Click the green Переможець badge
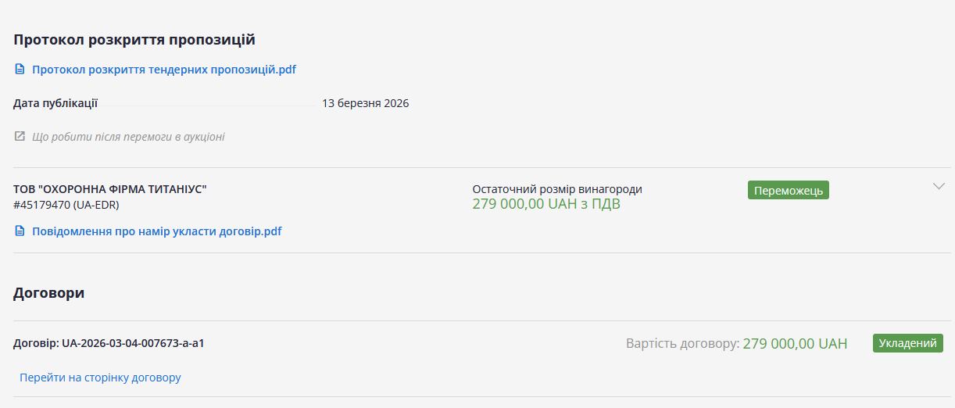 click(x=788, y=191)
